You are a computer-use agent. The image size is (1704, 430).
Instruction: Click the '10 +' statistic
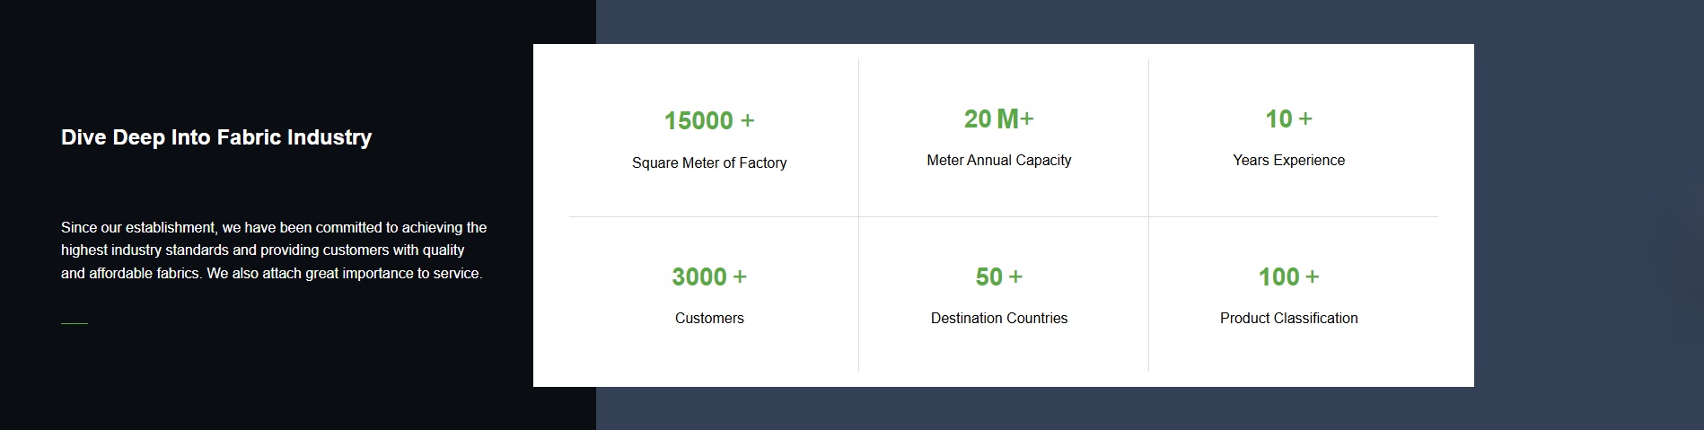click(1288, 118)
